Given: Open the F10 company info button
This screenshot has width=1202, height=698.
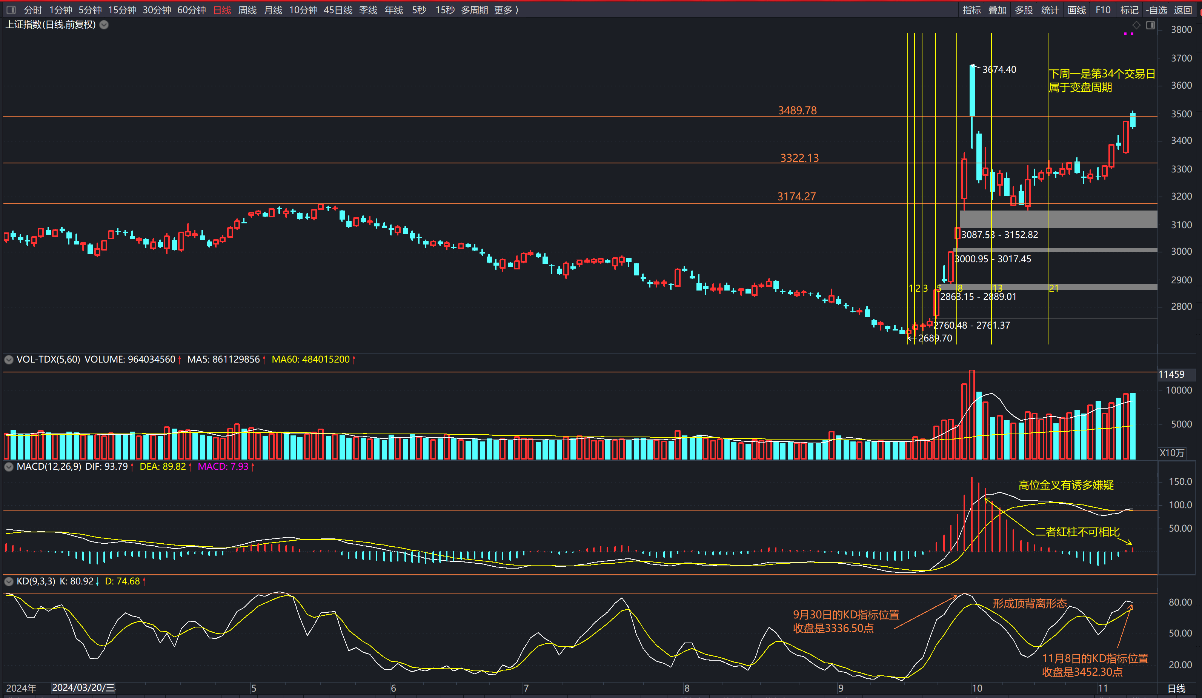Looking at the screenshot, I should click(1103, 9).
